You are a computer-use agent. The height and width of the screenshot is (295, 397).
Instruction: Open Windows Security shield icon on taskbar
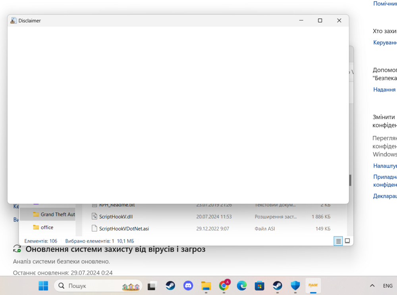click(x=295, y=285)
